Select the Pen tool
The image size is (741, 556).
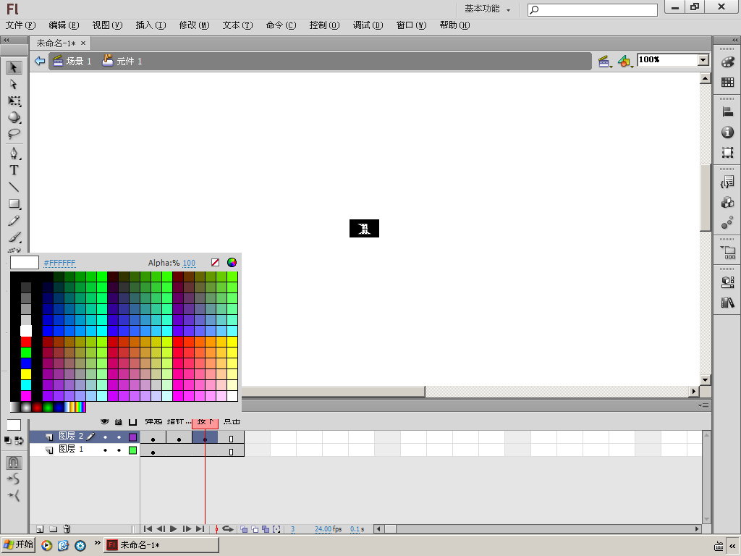(x=14, y=153)
